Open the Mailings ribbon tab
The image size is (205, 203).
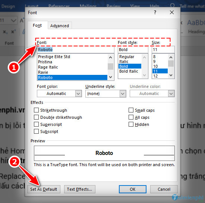88,6
